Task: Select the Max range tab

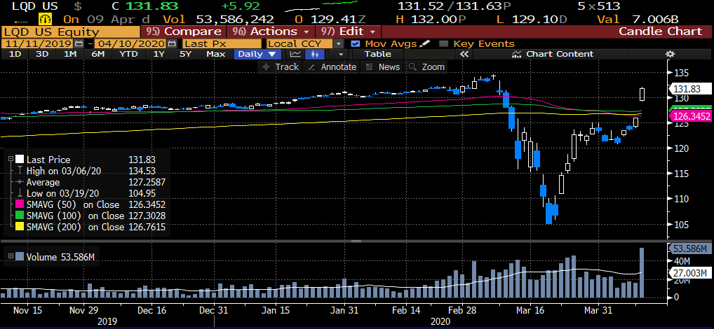Action: [x=215, y=54]
